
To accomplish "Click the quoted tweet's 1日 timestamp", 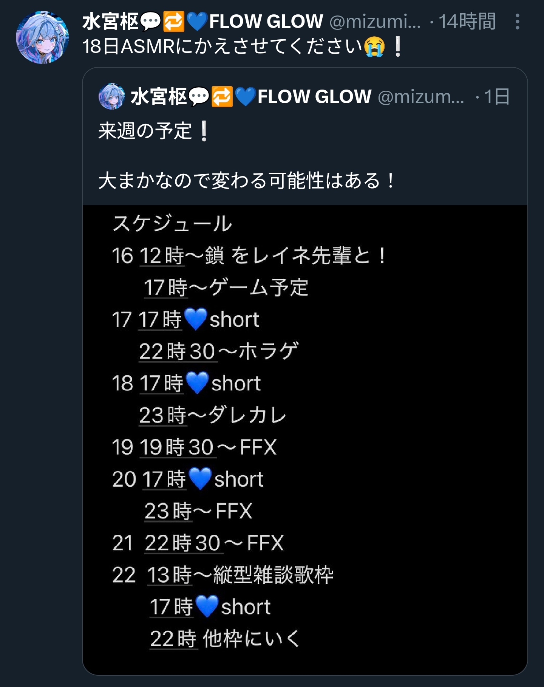I will click(x=497, y=97).
